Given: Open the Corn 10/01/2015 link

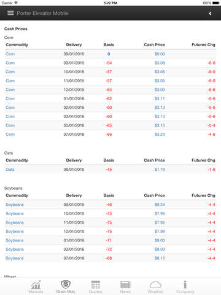Looking at the screenshot, I should click(10, 72).
